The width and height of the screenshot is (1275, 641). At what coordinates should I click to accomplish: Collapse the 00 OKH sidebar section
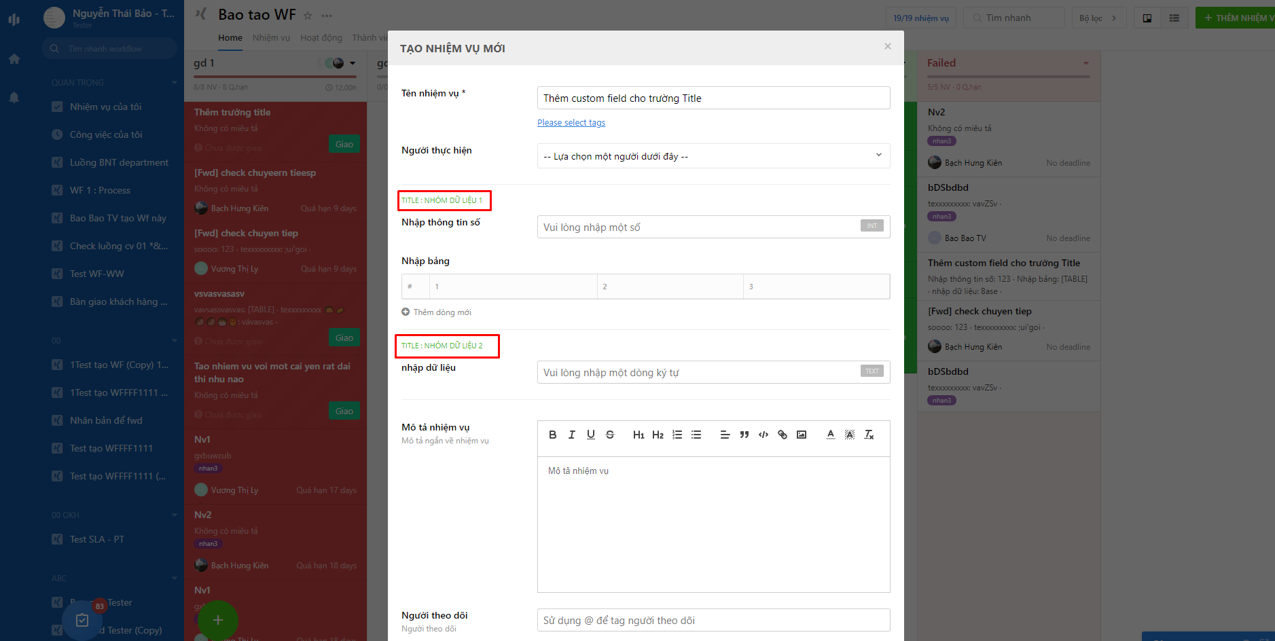coord(175,515)
